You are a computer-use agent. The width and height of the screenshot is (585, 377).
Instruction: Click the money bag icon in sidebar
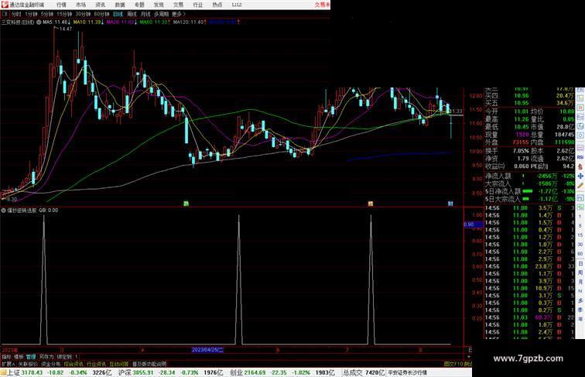580,167
